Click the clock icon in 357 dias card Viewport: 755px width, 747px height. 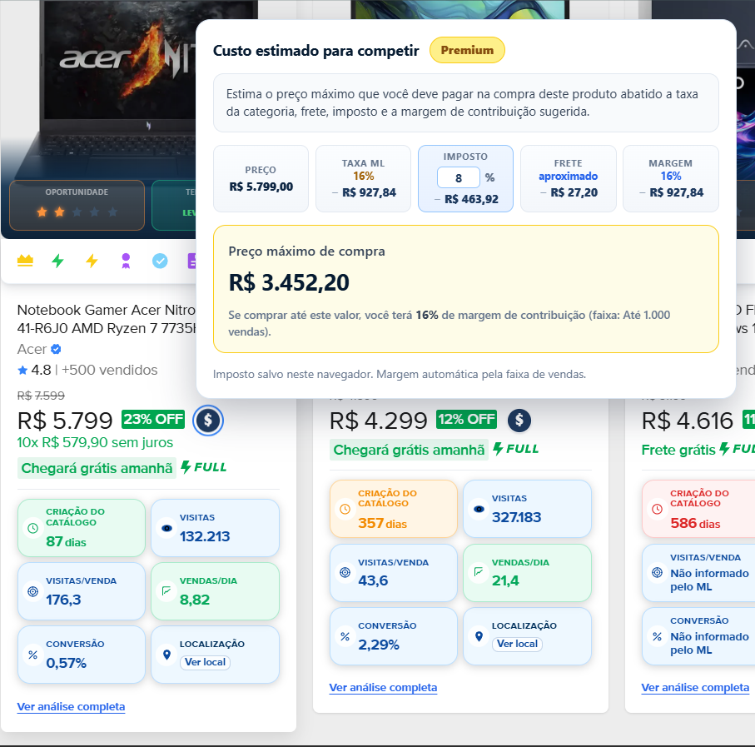345,509
